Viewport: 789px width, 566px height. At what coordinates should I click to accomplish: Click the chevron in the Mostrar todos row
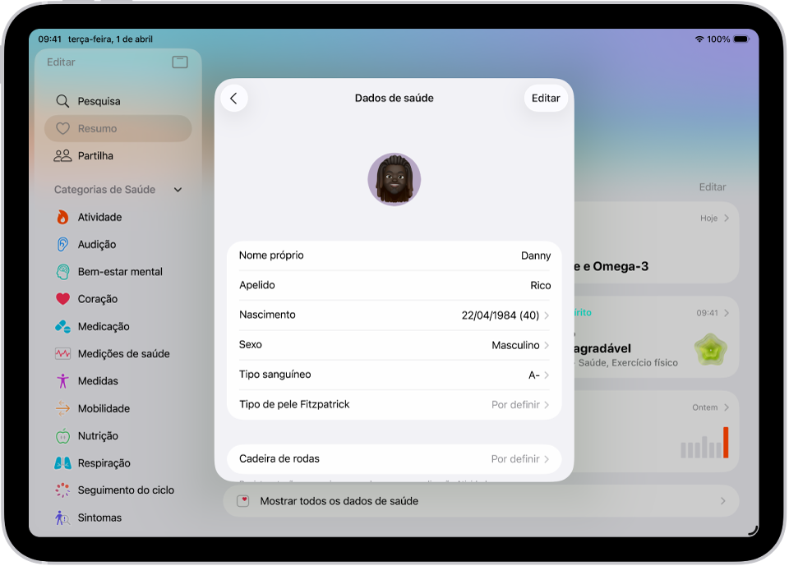point(722,501)
